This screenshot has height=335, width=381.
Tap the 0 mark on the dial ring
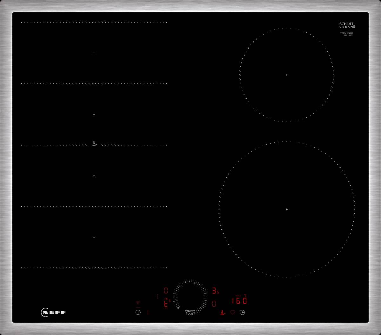point(178,308)
